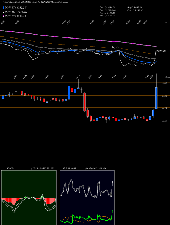Viewport: 170px width, 225px height.
Task: Click the 1567 price level label
Action: click(x=164, y=84)
